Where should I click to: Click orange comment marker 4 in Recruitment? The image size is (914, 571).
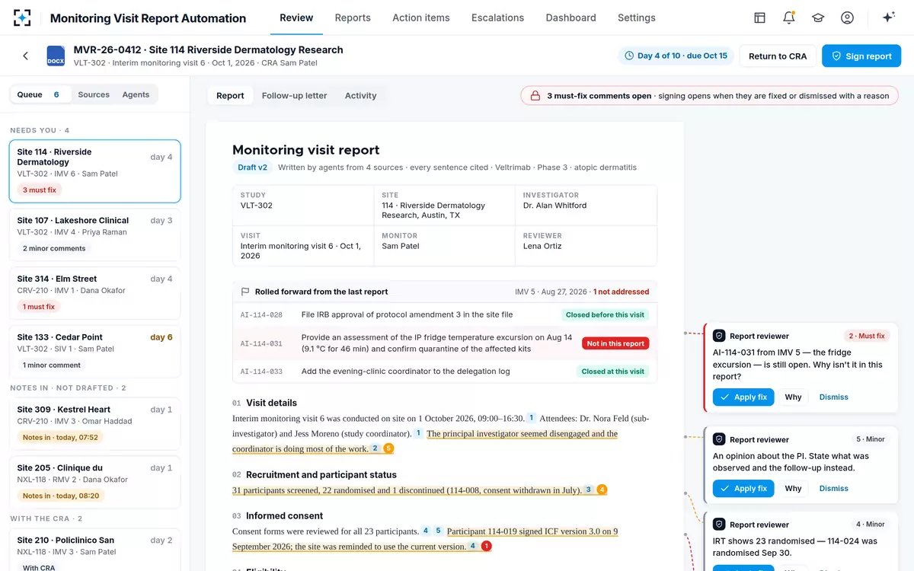(x=602, y=490)
